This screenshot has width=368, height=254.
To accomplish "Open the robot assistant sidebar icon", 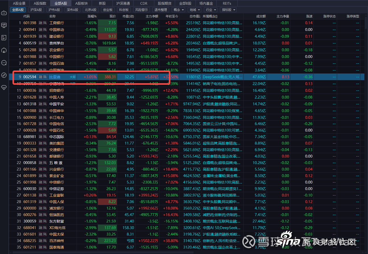I will tap(4, 13).
